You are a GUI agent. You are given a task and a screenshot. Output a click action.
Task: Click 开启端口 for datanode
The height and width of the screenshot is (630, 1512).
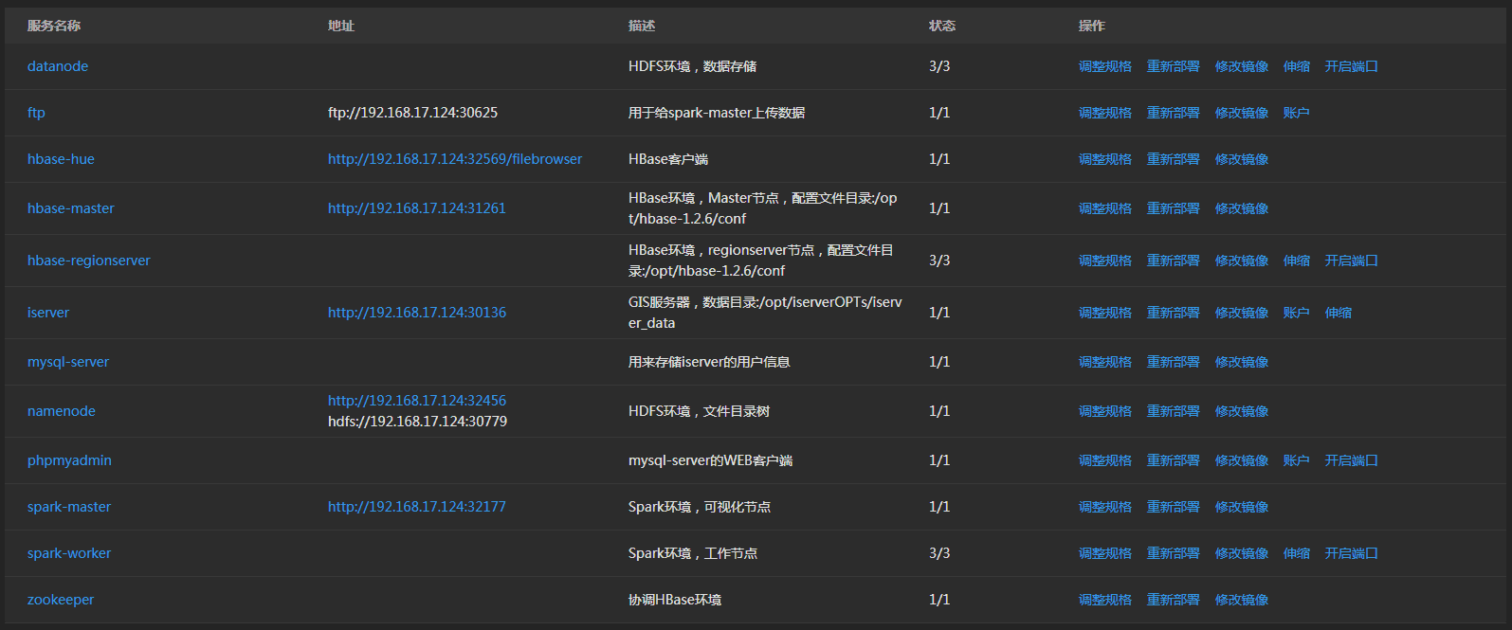pos(1351,66)
